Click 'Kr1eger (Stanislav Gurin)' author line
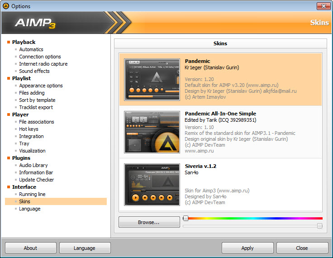Image resolution: width=333 pixels, height=258 pixels. (x=212, y=67)
